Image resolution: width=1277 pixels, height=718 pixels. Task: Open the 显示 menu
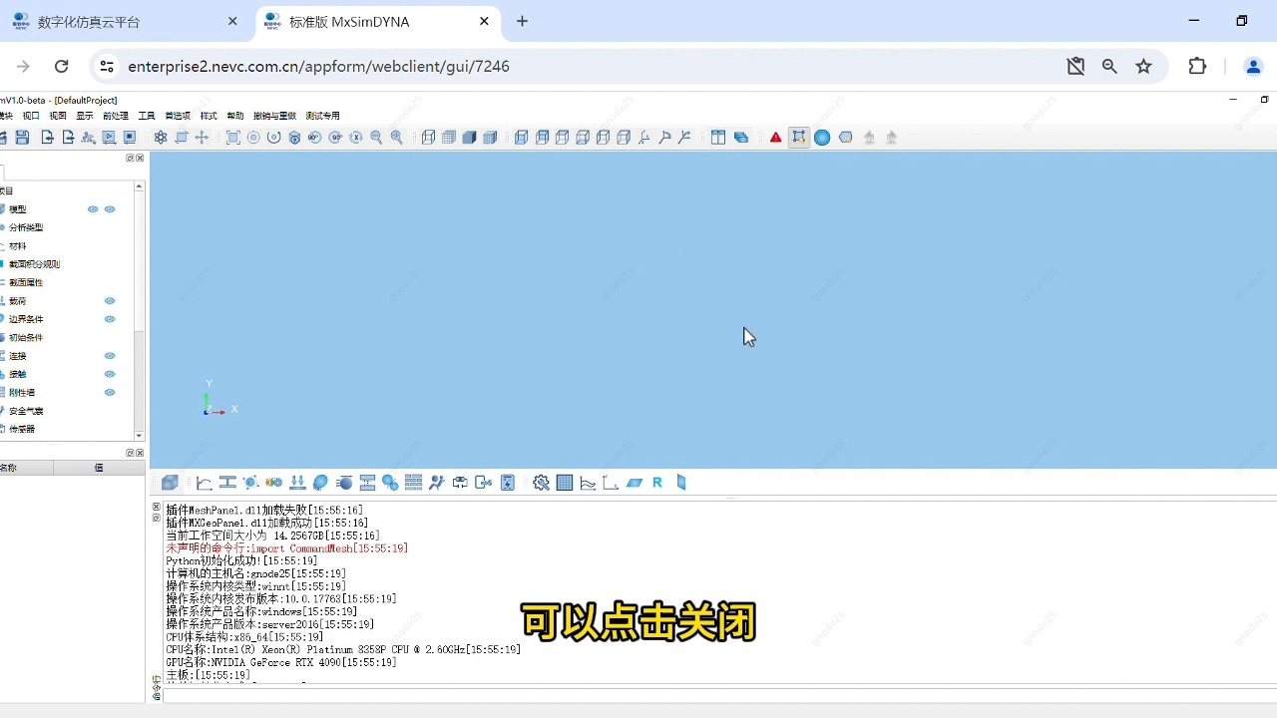(x=85, y=116)
